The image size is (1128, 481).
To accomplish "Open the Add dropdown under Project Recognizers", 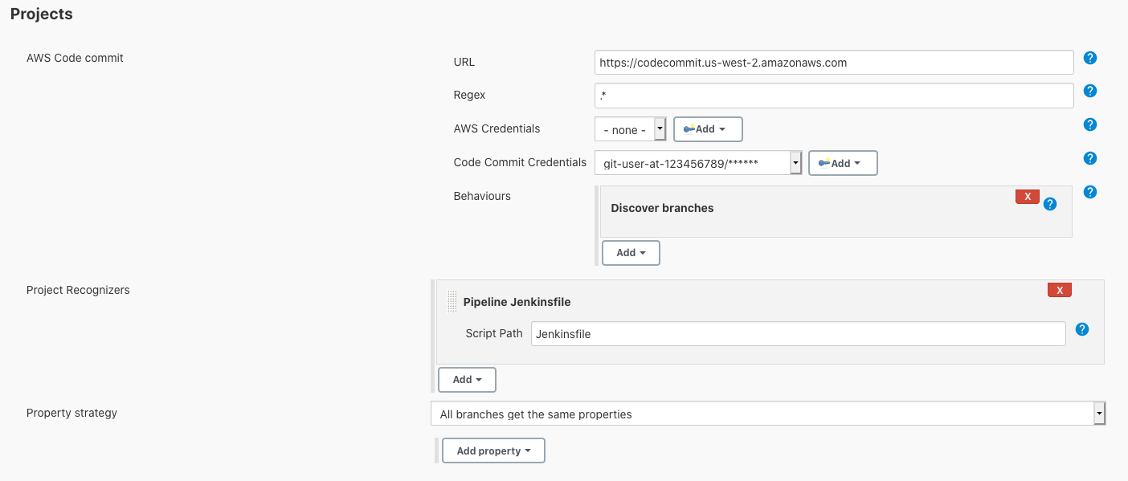I will pyautogui.click(x=467, y=379).
